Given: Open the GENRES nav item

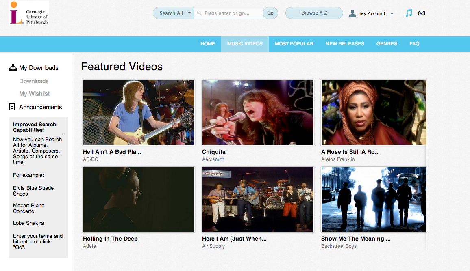Looking at the screenshot, I should pos(387,44).
